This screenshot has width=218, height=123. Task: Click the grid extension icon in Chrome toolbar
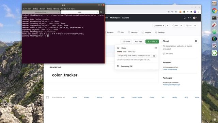point(188,12)
